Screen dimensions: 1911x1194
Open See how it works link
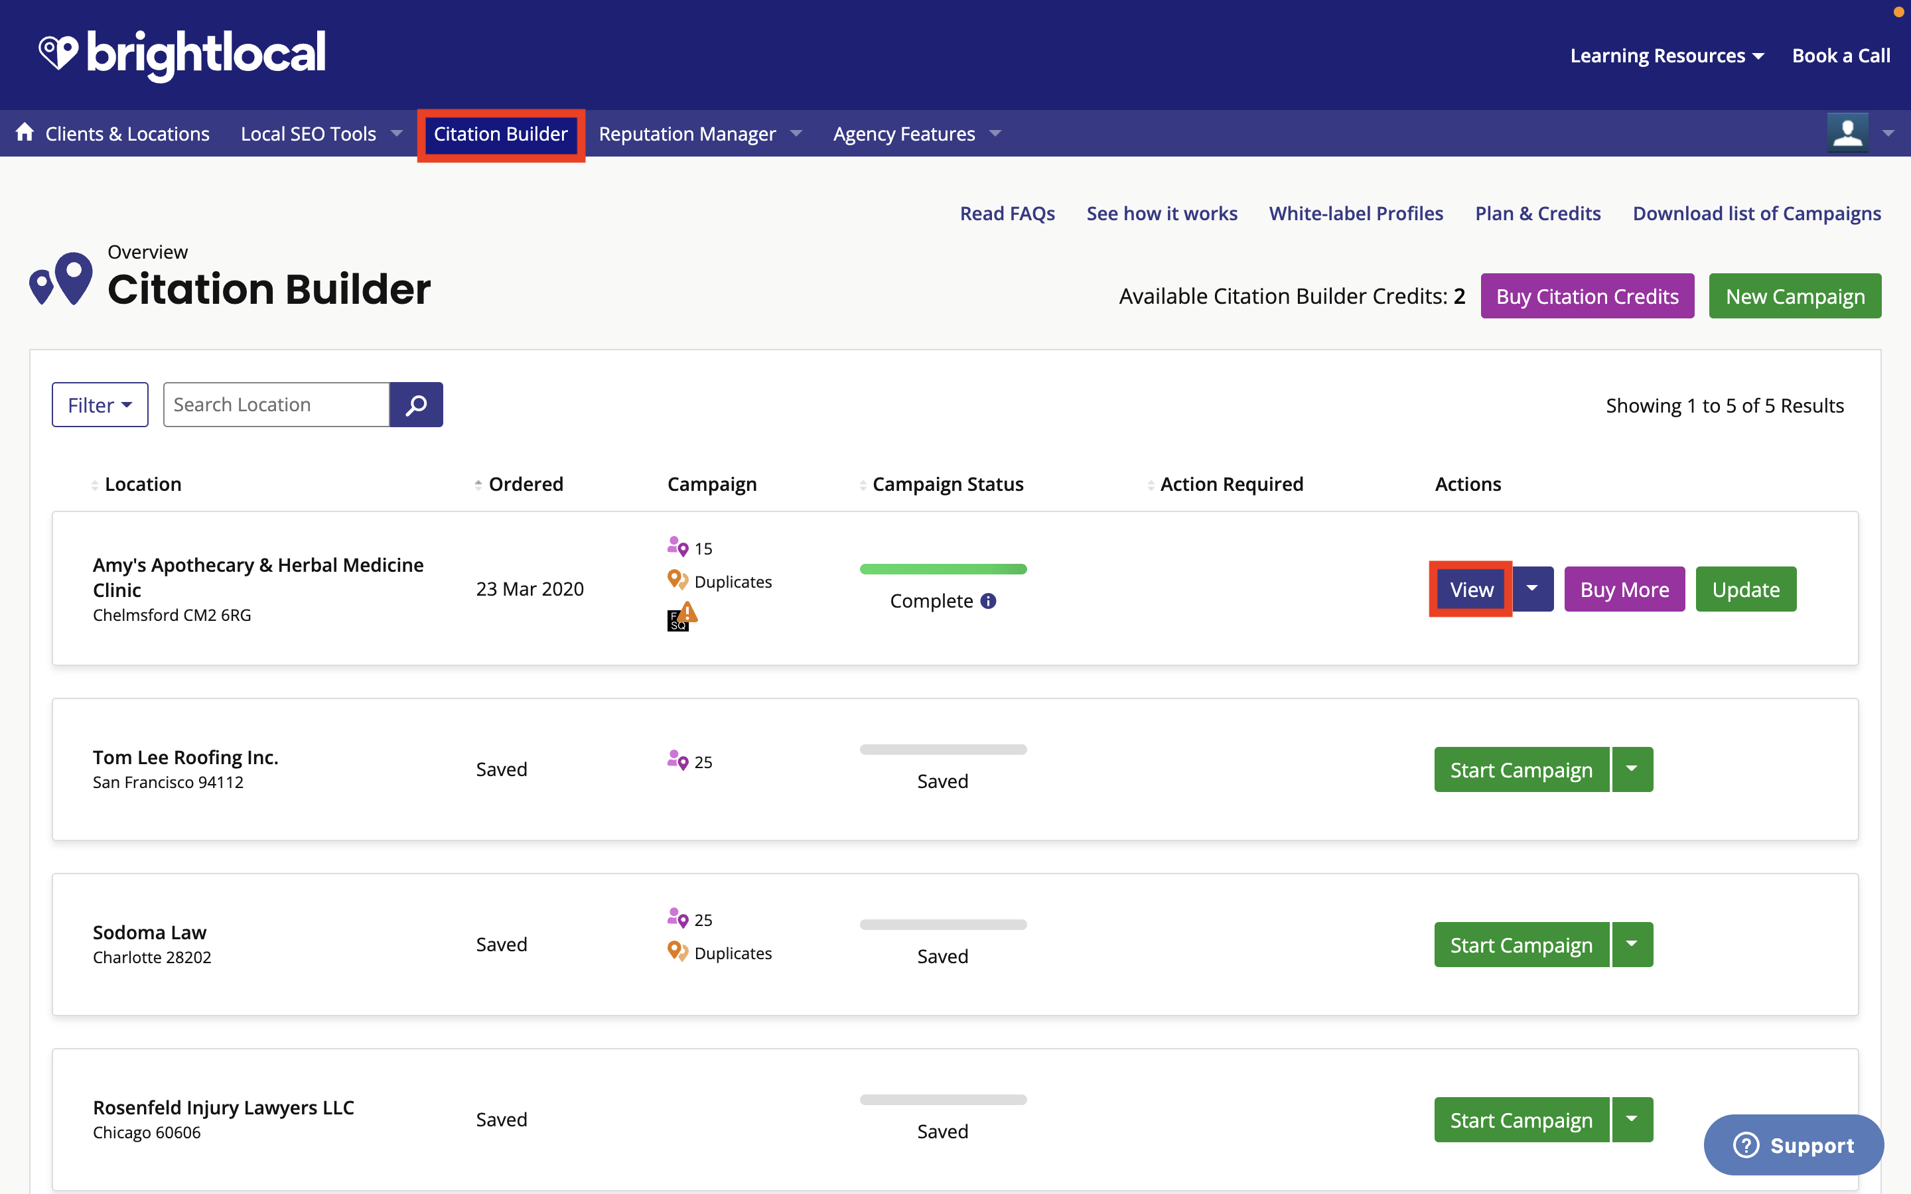tap(1162, 213)
